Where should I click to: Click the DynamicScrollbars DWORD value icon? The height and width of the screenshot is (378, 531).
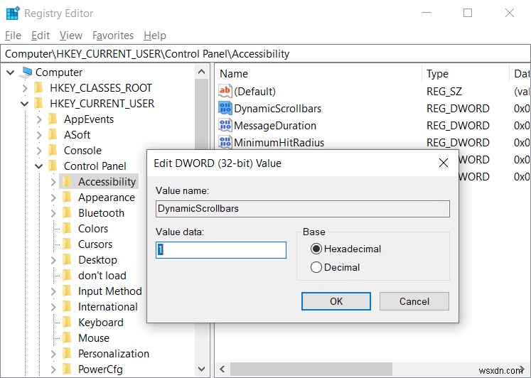tap(225, 108)
